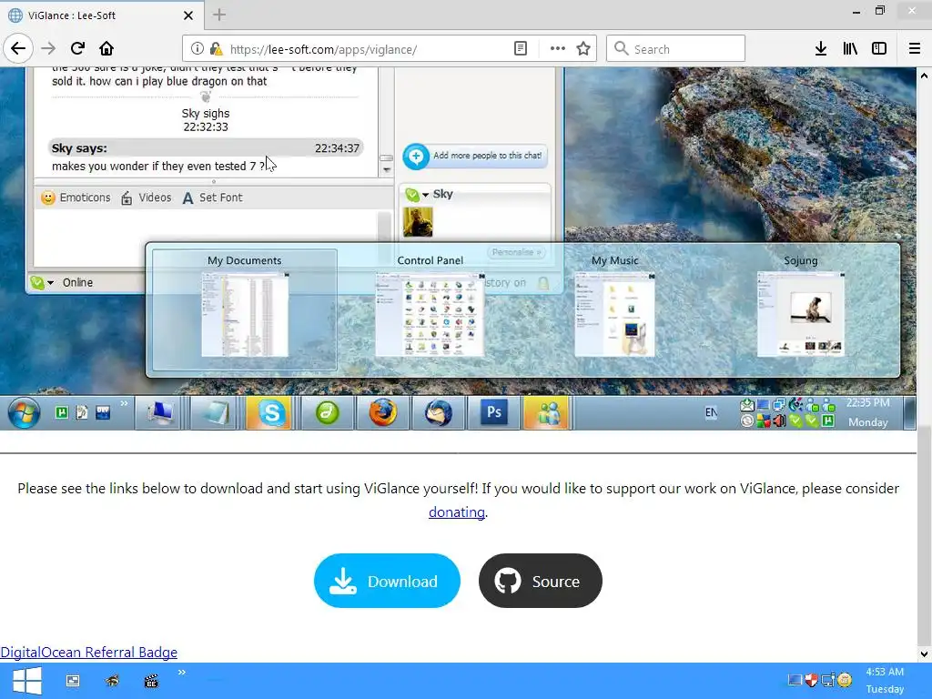Viewport: 932px width, 699px height.
Task: Click the Thunderbird icon in the pictured taskbar
Action: click(439, 412)
